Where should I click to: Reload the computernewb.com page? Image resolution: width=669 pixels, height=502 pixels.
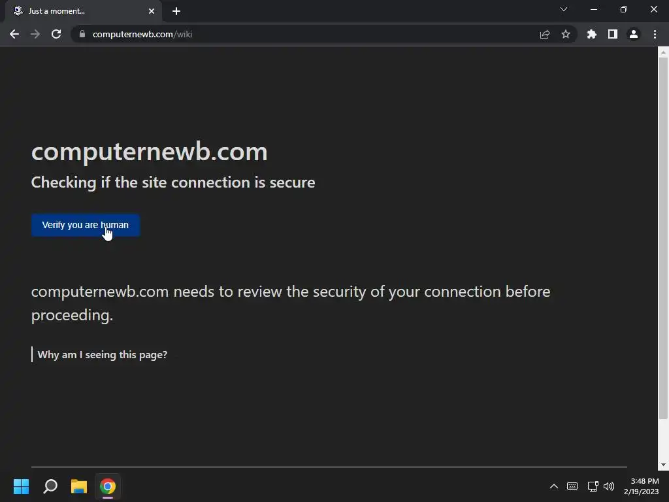[x=56, y=34]
